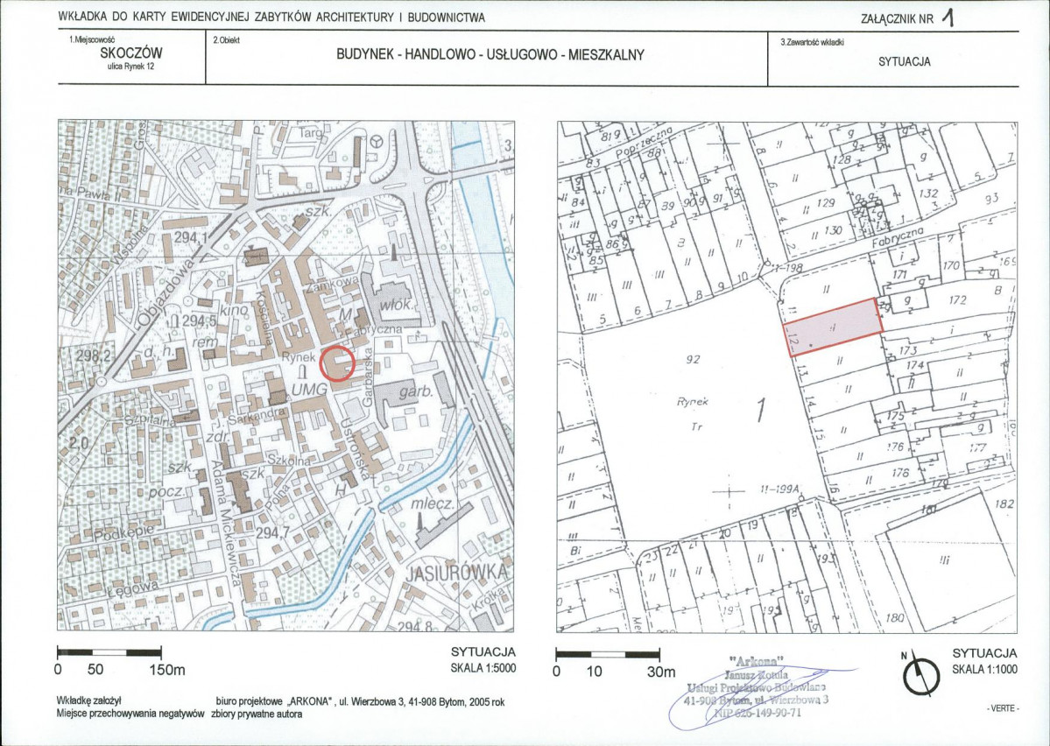Viewport: 1050px width, 746px height.
Task: Click the red circle marker on the town map
Action: (x=337, y=362)
